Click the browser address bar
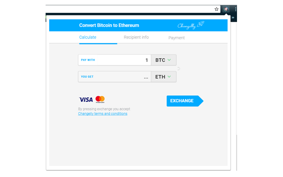 129,9
